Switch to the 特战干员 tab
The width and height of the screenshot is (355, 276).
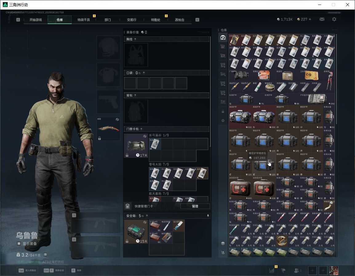[84, 20]
